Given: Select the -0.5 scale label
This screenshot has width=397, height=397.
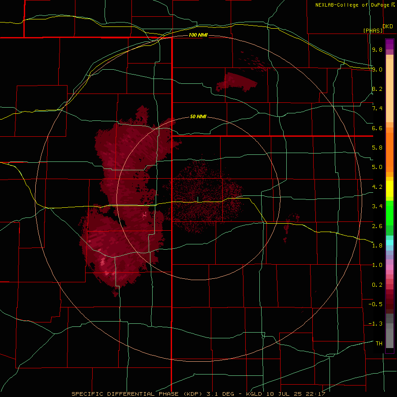Looking at the screenshot, I should (x=375, y=304).
